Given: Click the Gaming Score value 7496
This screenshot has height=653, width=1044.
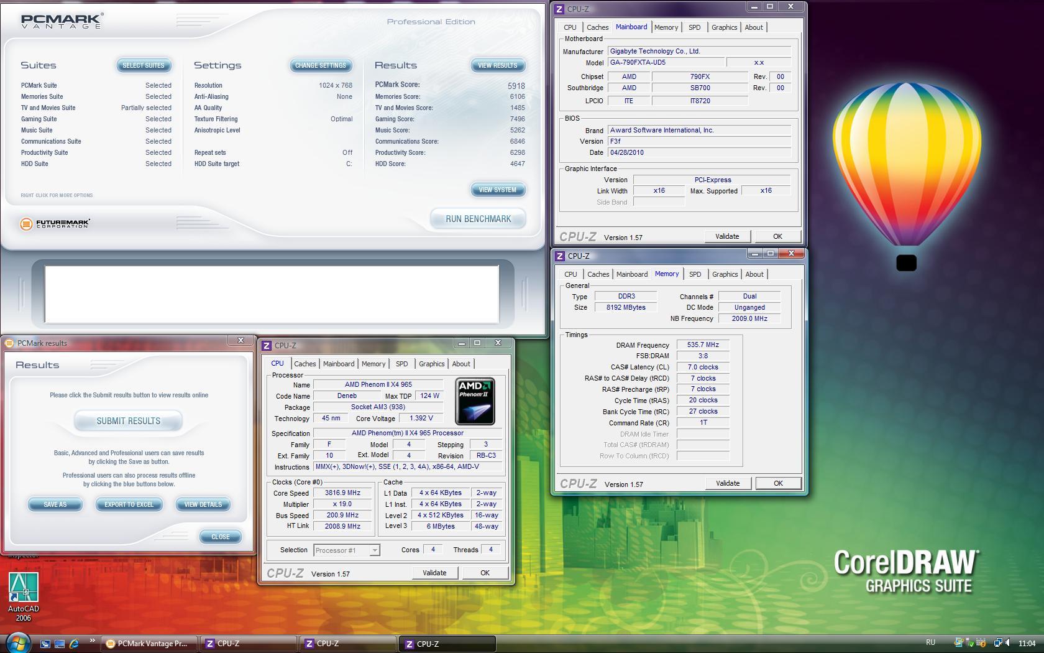Looking at the screenshot, I should [x=517, y=119].
